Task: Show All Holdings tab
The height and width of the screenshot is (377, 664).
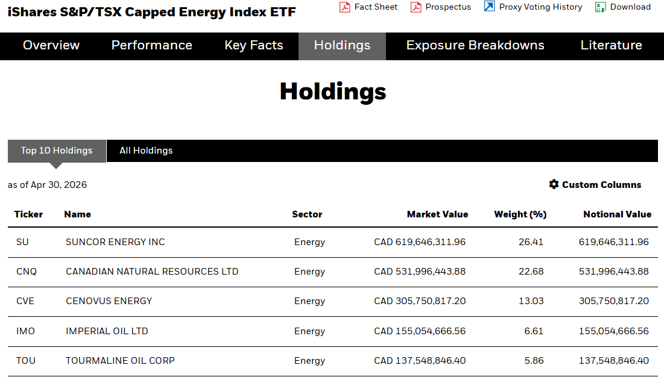Action: pos(146,151)
